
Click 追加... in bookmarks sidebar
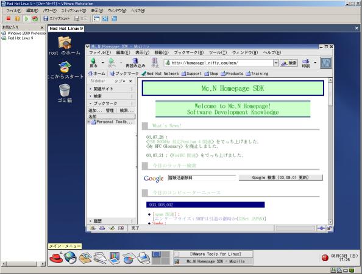(95, 110)
